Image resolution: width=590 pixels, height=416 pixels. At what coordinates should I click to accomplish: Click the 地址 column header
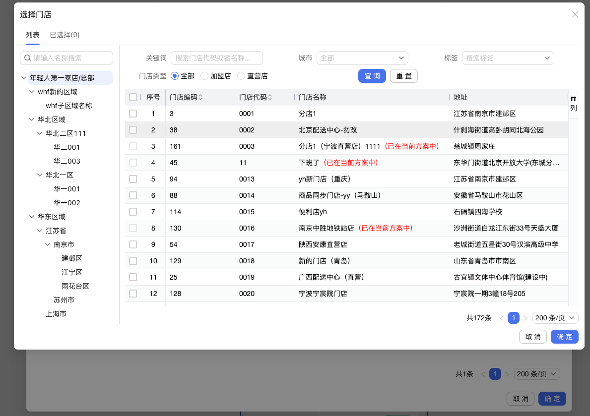pyautogui.click(x=460, y=97)
